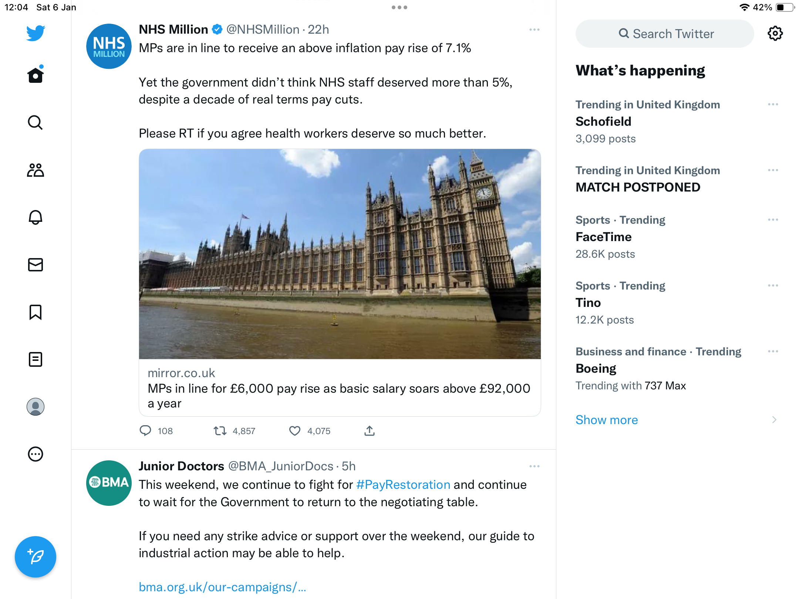Open Bookmarks from the sidebar
Image resolution: width=799 pixels, height=599 pixels.
point(36,312)
